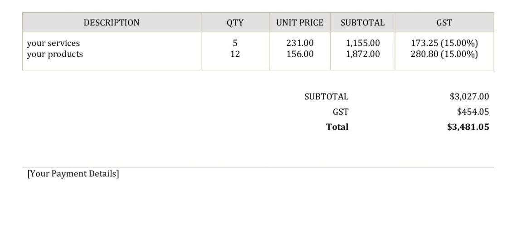This screenshot has width=517, height=245.
Task: Click the [Your Payment Details] placeholder
Action: (x=73, y=174)
